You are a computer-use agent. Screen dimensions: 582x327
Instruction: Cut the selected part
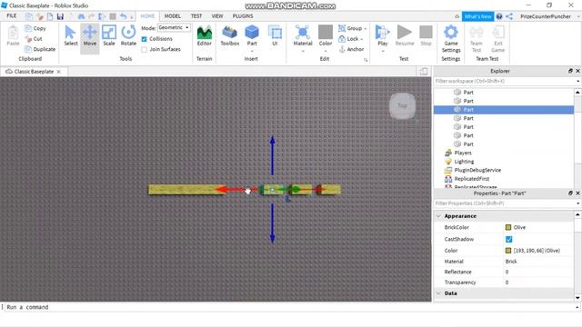pos(34,38)
